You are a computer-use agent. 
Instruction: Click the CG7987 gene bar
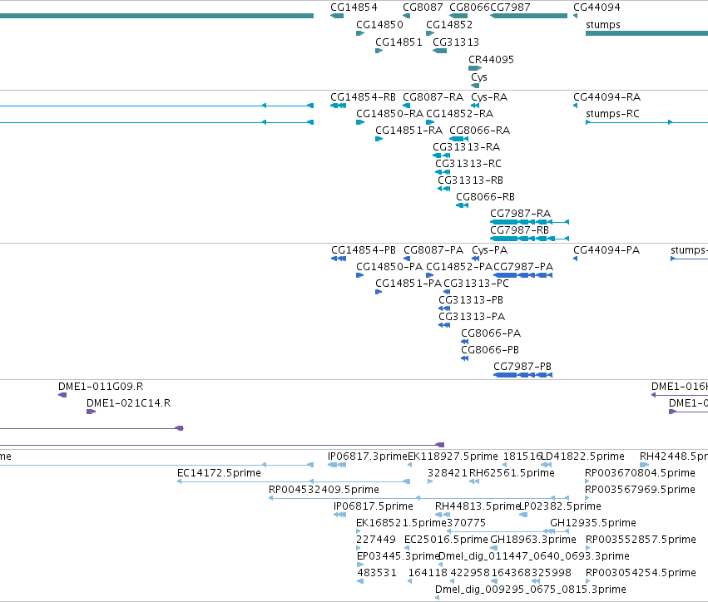528,16
